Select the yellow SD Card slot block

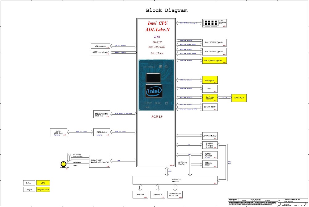(x=239, y=98)
